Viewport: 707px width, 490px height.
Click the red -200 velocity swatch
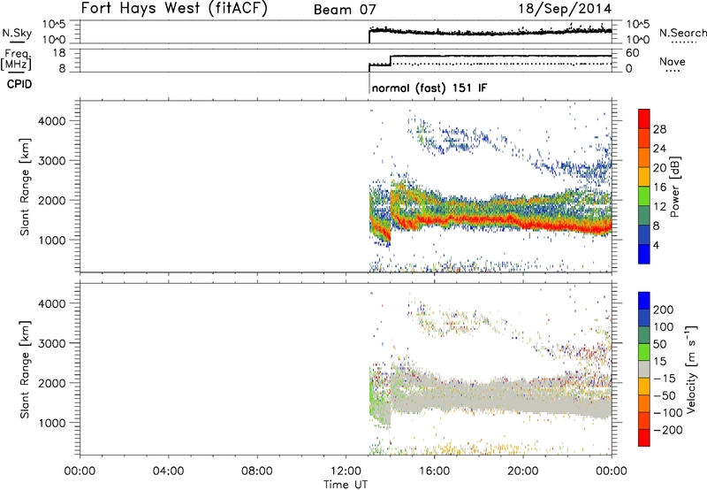(644, 438)
